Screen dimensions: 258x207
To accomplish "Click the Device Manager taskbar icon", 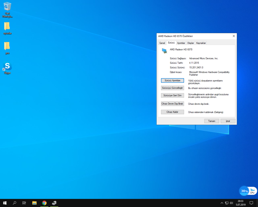I will (x=54, y=203).
